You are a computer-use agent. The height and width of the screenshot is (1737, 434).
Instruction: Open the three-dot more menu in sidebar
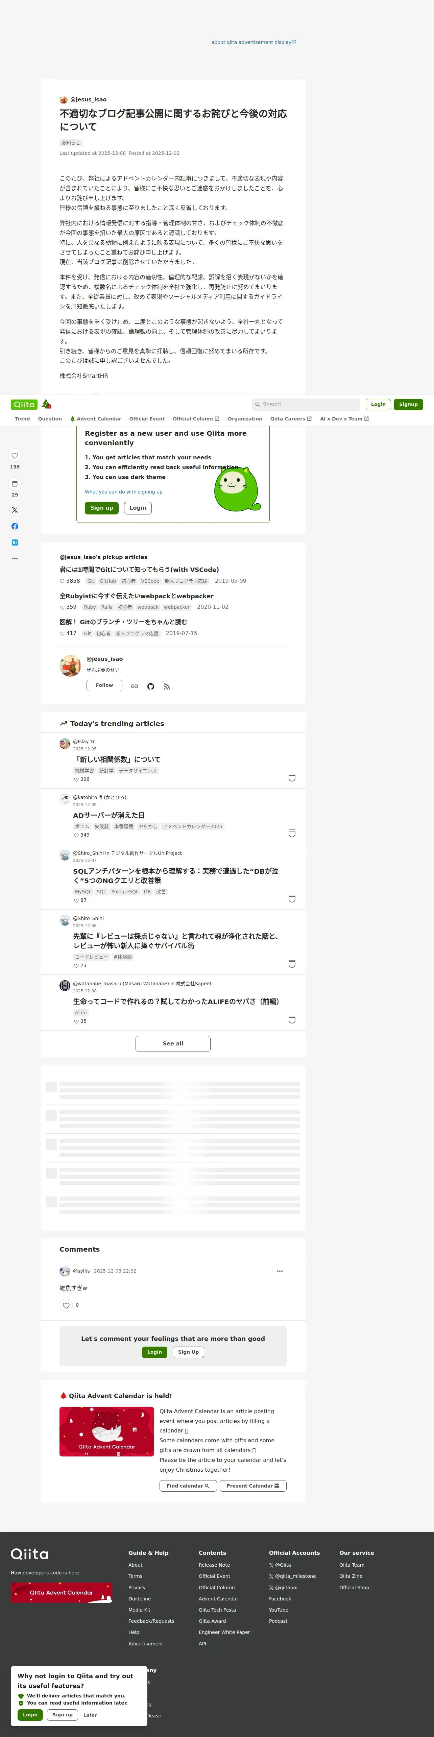click(15, 559)
